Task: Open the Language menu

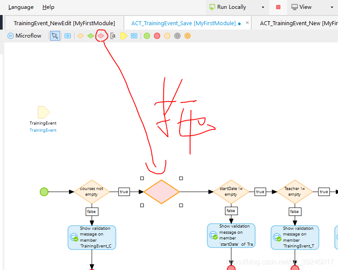Action: click(x=21, y=7)
